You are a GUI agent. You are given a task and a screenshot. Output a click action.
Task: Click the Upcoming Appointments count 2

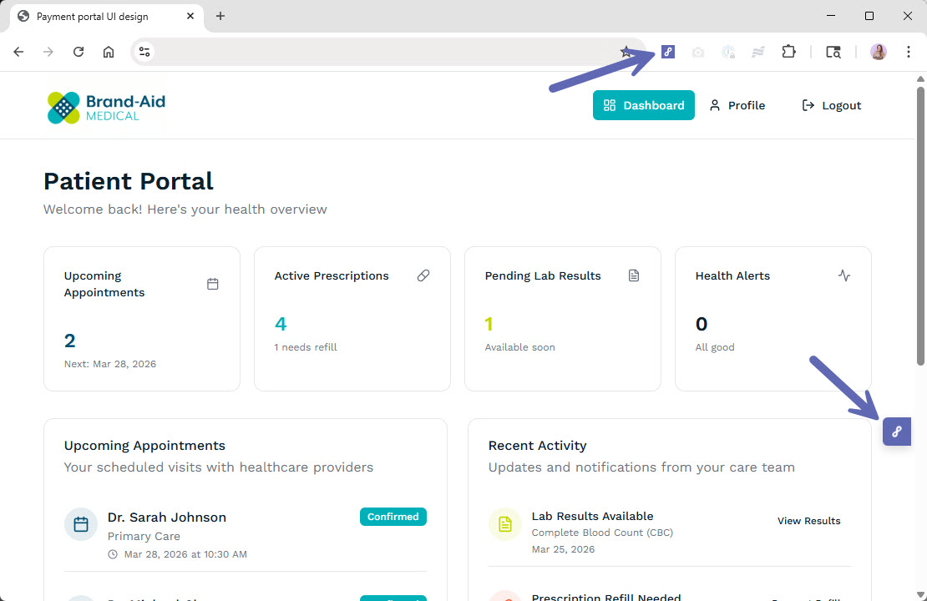(70, 341)
